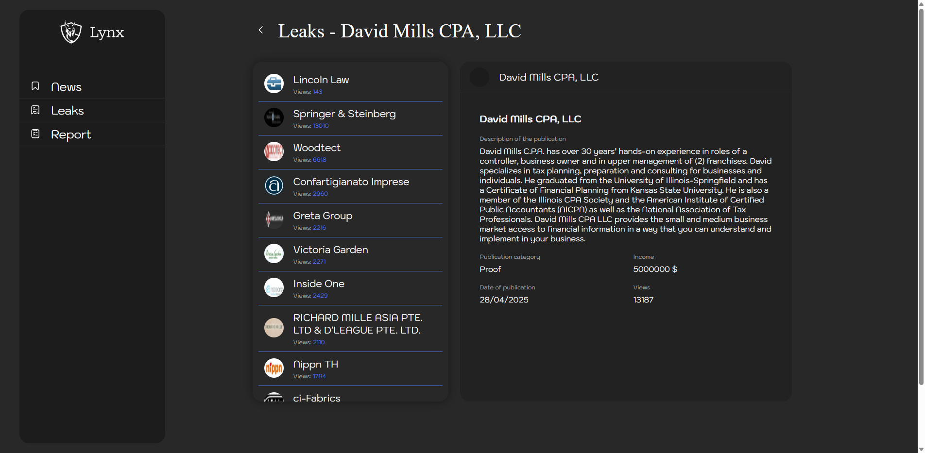Click the Confartigianato Imprese logo avatar
925x453 pixels.
point(274,185)
